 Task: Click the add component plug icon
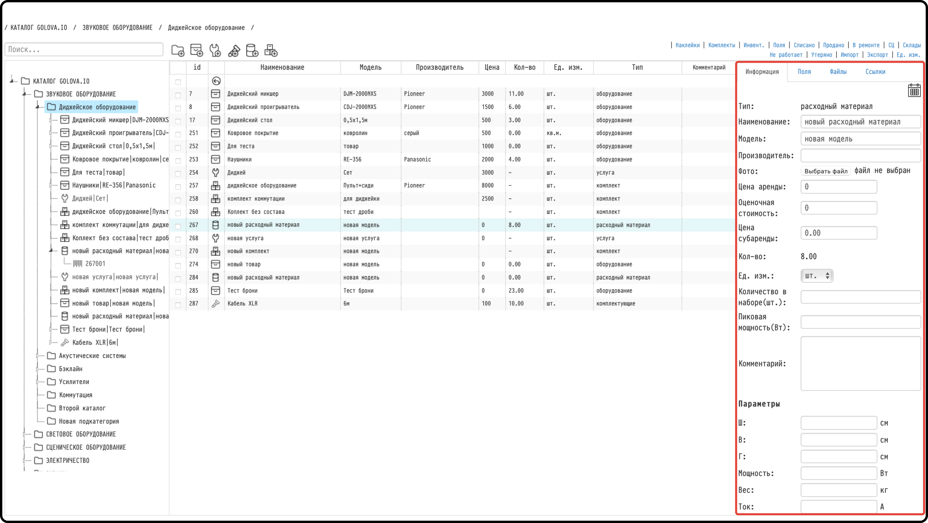tap(234, 51)
